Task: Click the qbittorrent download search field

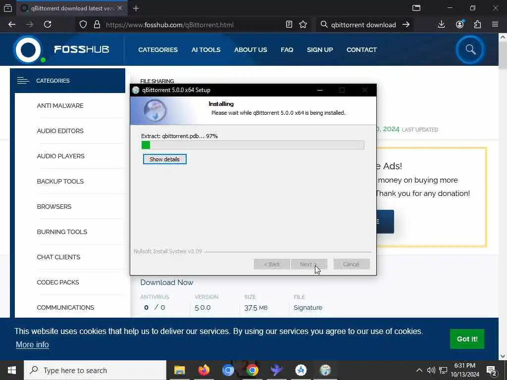Action: 363,25
